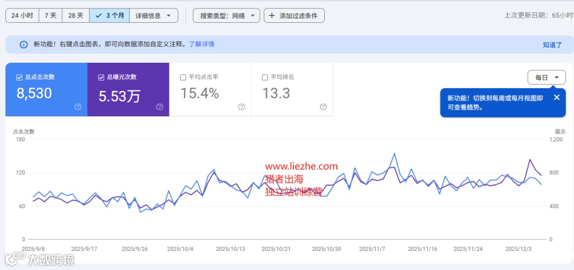This screenshot has width=574, height=270.
Task: Click the 2025/11/7 axis date label
Action: (372, 249)
